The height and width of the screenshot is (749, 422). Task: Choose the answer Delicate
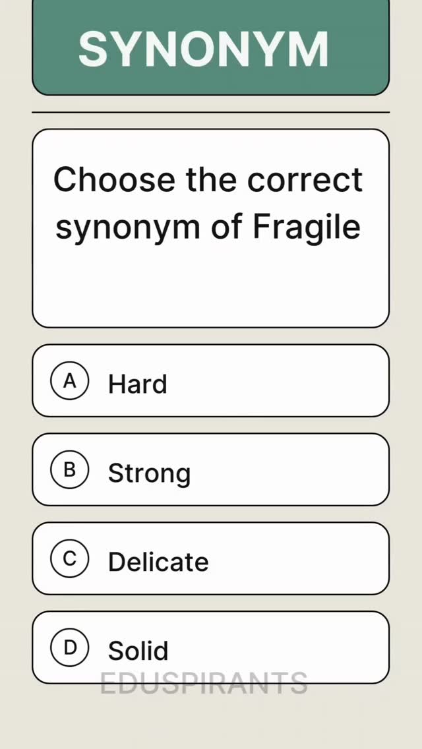(x=211, y=558)
